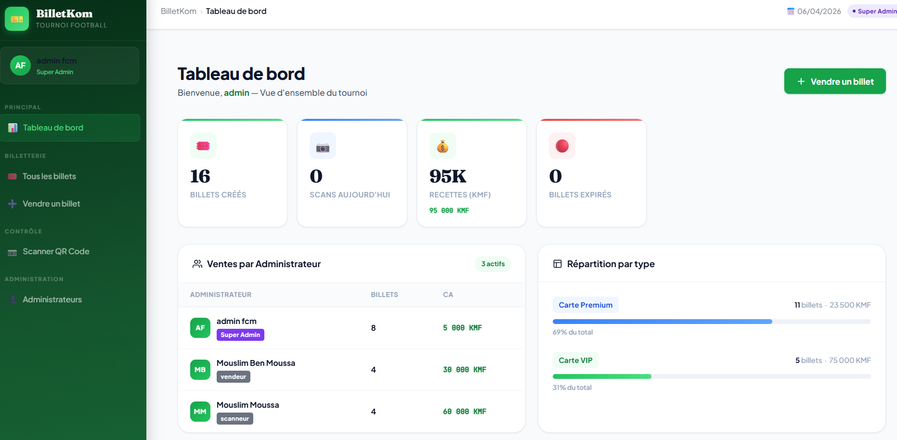The height and width of the screenshot is (440, 897).
Task: Click the MM avatar for Mouslim Moussa
Action: click(200, 412)
